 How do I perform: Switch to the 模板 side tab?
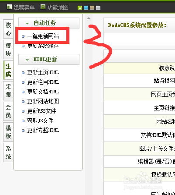pos(8,132)
